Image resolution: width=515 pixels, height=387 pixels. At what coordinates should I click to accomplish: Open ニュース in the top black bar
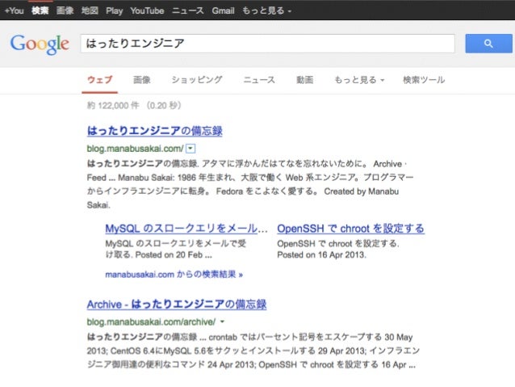tap(188, 11)
